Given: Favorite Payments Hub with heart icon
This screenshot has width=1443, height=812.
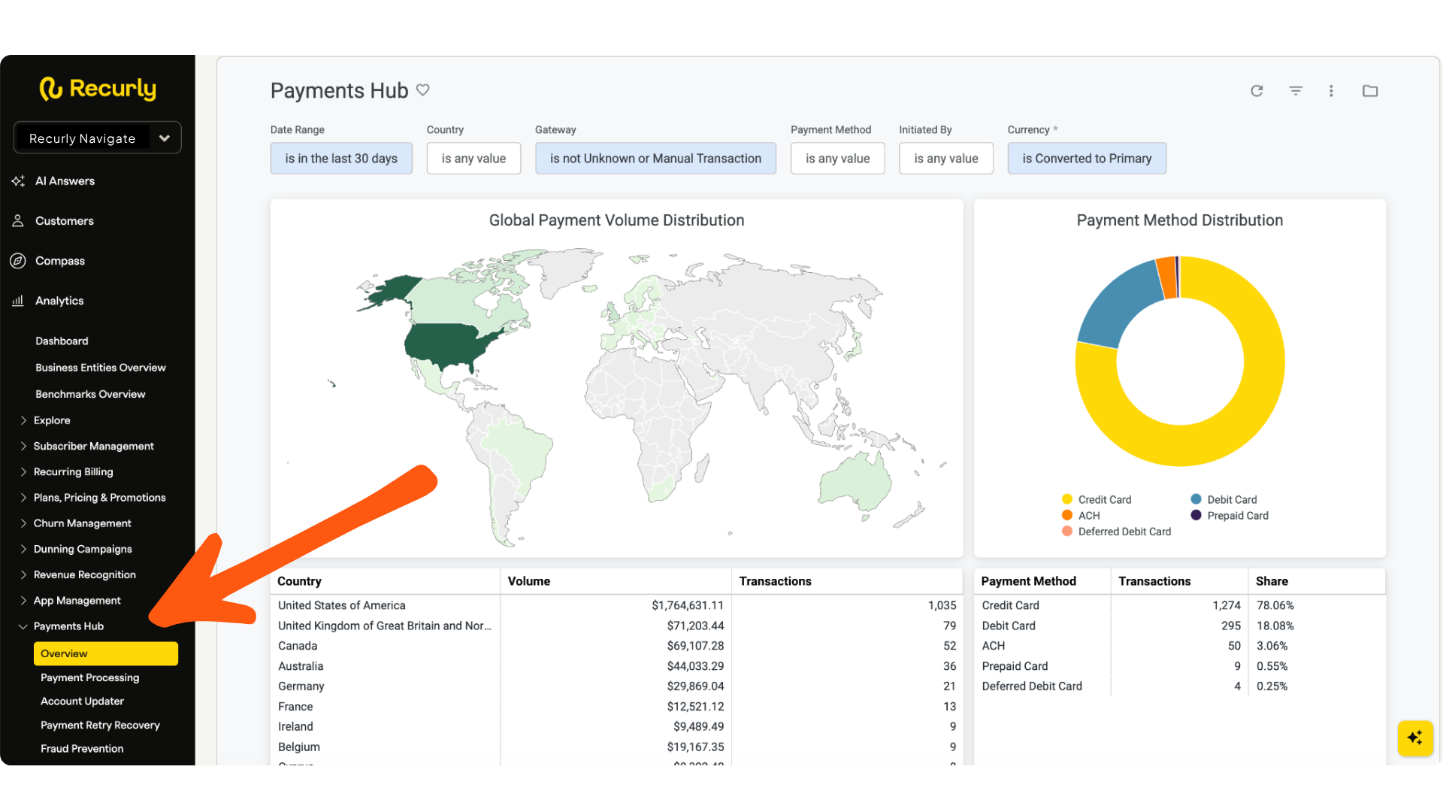Looking at the screenshot, I should (x=423, y=90).
